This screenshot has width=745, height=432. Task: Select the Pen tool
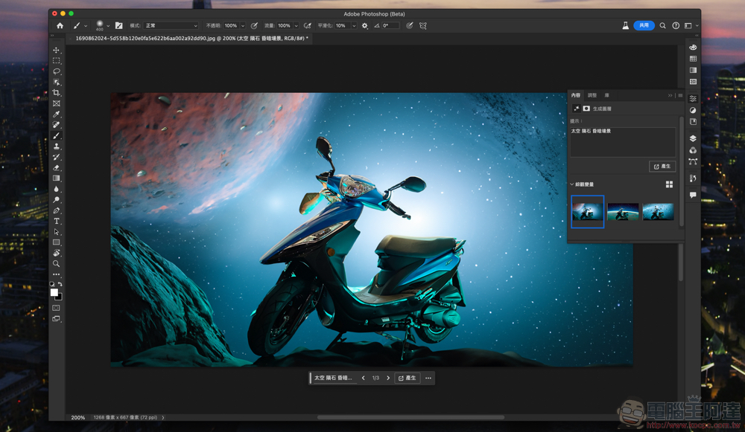(x=57, y=210)
